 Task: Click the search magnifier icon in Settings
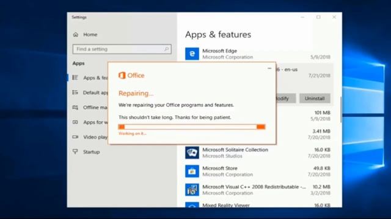167,49
